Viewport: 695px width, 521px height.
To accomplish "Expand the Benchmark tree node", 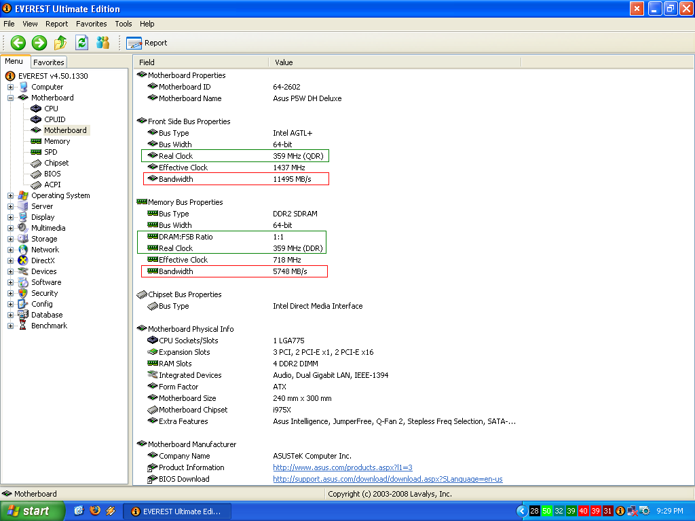I will click(x=10, y=326).
